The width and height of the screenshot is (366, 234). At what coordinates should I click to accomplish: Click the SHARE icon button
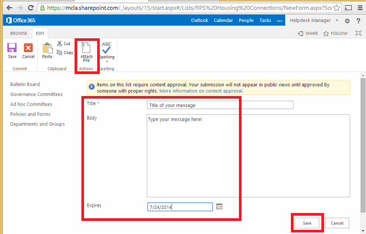(308, 34)
